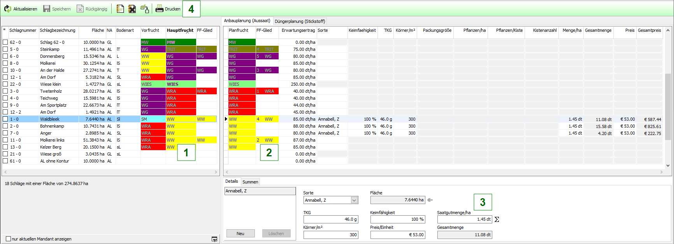This screenshot has width=674, height=244.
Task: Click the checkbox transfer toolbar icon
Action: click(x=145, y=9)
